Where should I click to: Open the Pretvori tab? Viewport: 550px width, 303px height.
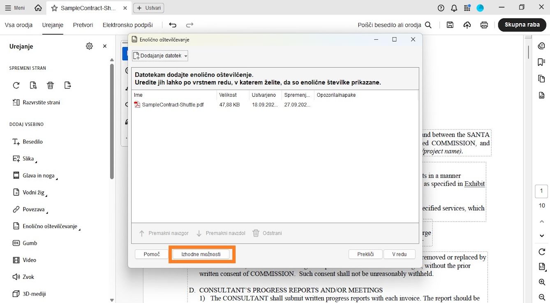tap(83, 25)
